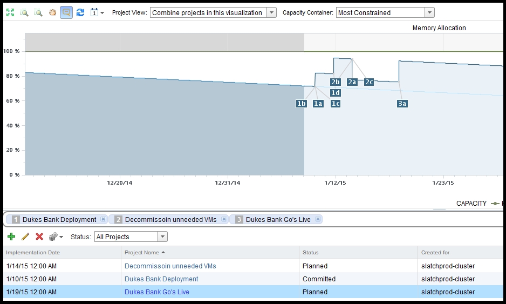506x304 pixels.
Task: Click slatchprod-cluster in Decommissoin row
Action: coord(448,266)
